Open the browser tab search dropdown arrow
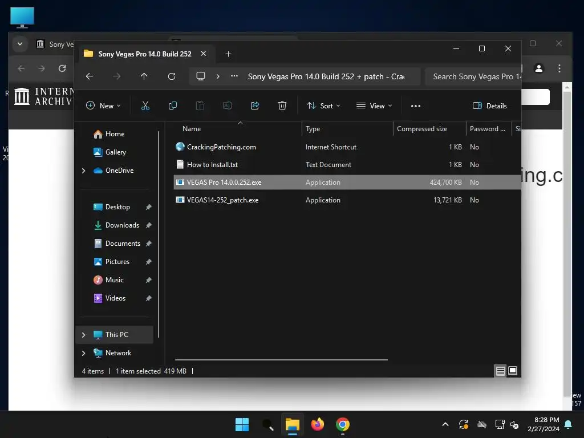The height and width of the screenshot is (438, 584). point(20,44)
